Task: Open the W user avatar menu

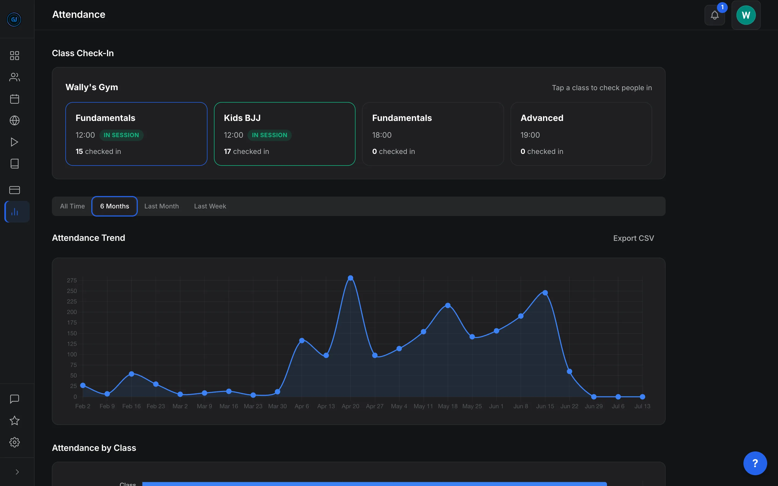Action: (x=746, y=15)
